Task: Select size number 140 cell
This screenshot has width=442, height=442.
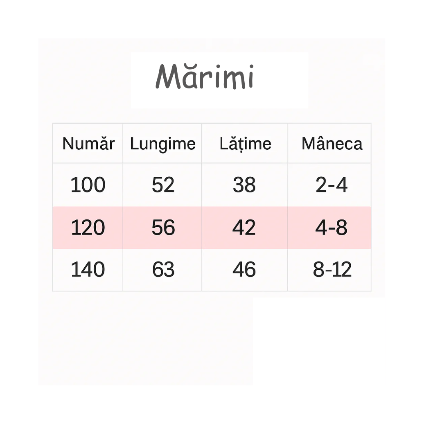Action: pos(88,270)
